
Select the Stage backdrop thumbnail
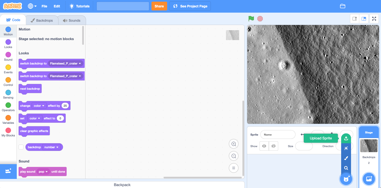click(x=369, y=145)
